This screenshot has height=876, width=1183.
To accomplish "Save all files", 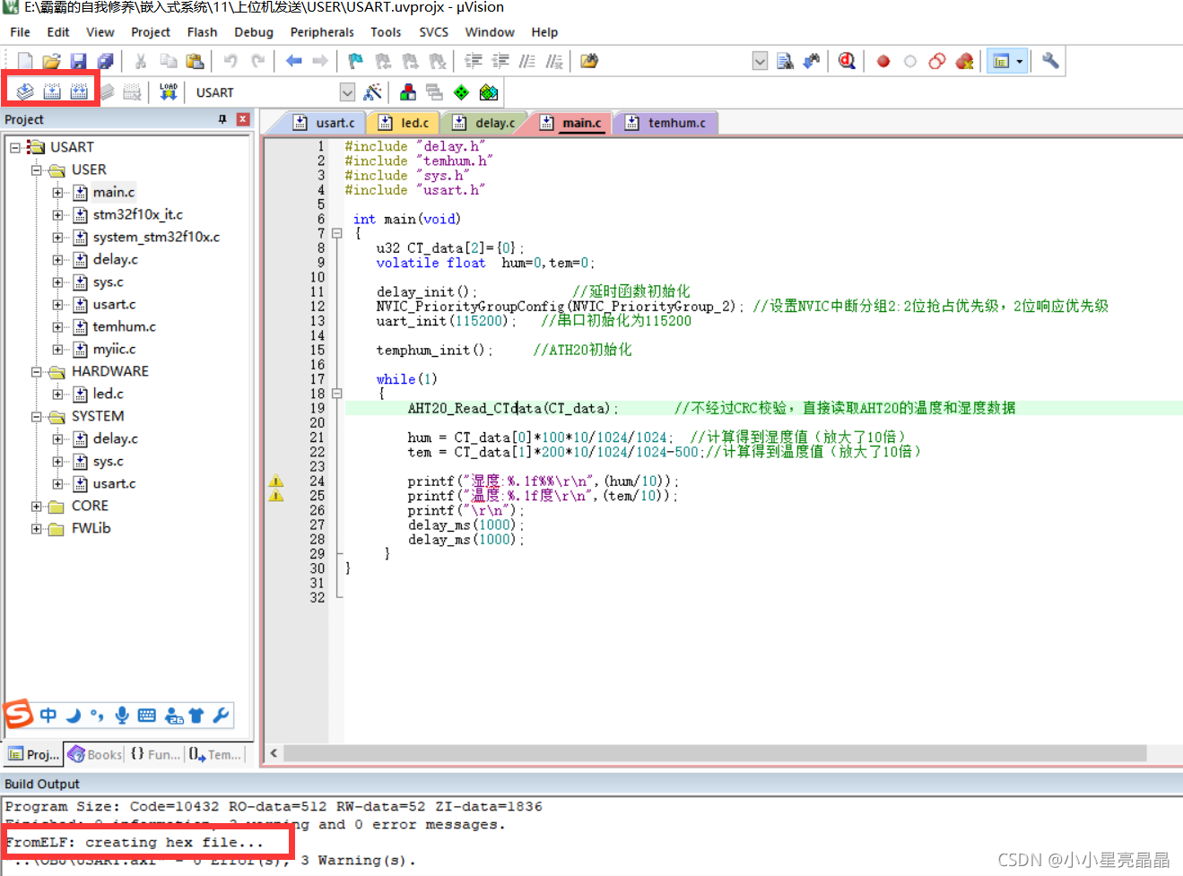I will 105,61.
